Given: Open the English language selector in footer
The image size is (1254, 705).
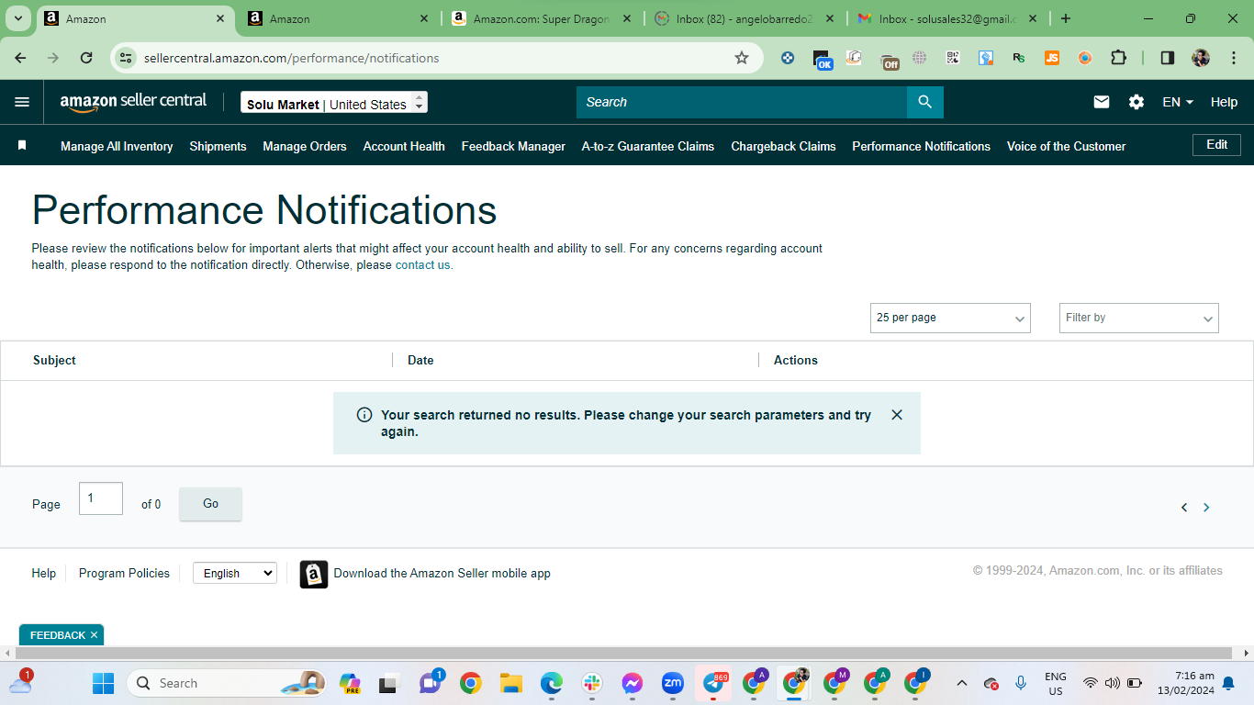Looking at the screenshot, I should coord(235,573).
